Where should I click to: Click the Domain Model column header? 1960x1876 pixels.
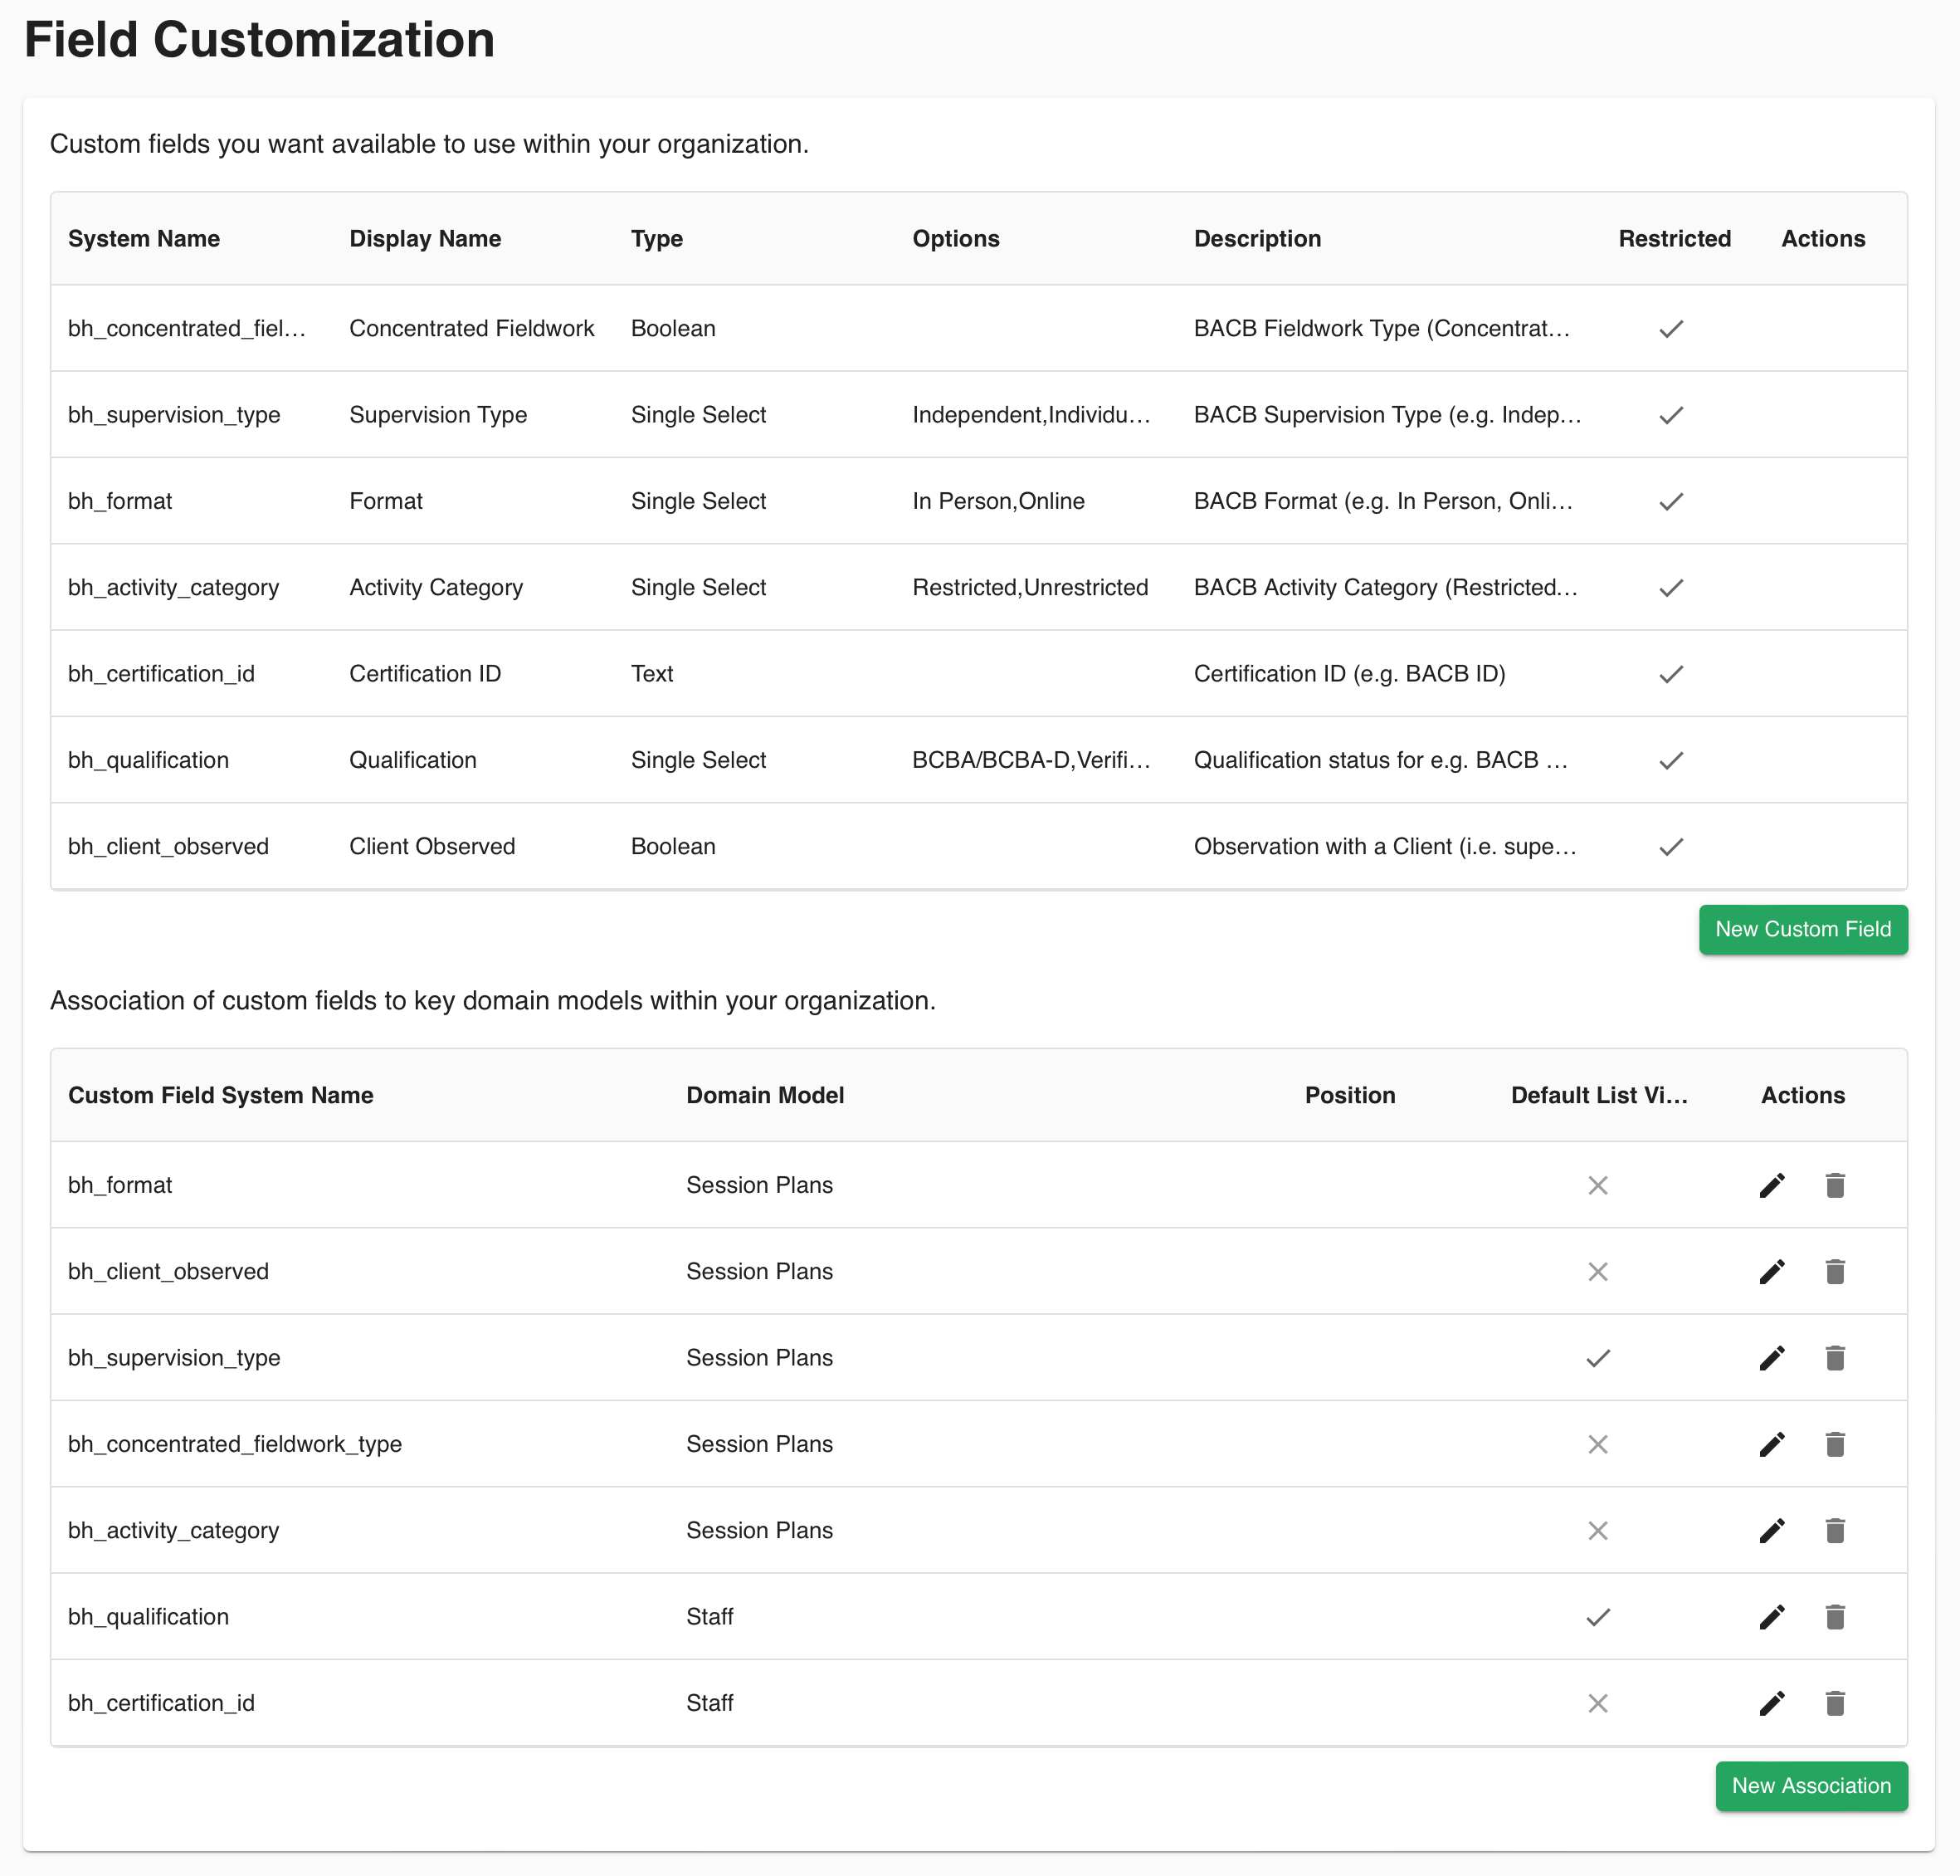[x=764, y=1095]
